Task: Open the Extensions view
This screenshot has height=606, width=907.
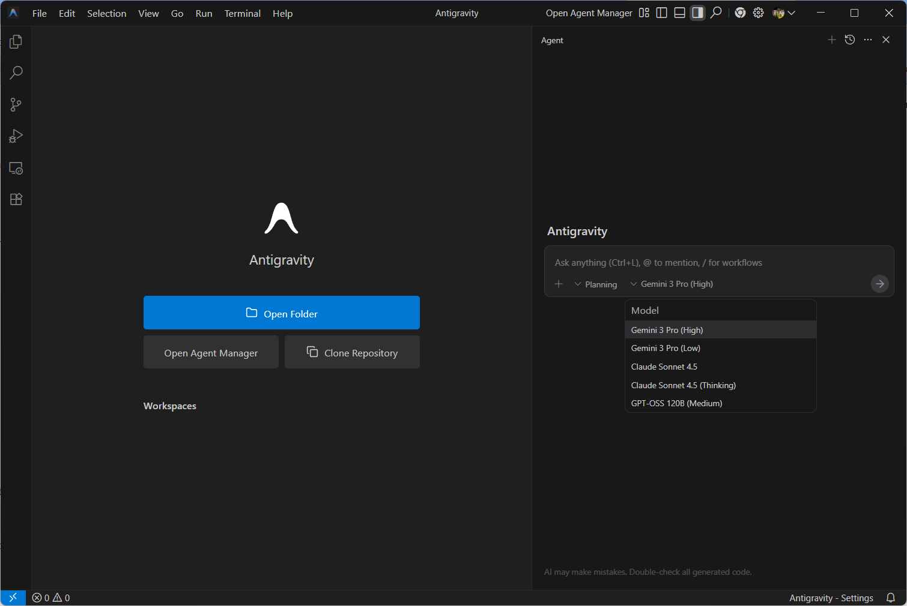Action: pos(16,200)
